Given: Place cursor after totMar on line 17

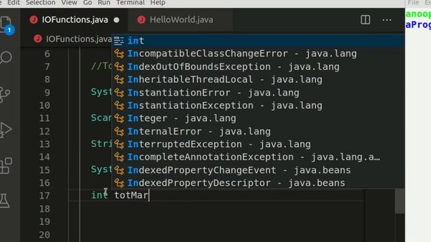Looking at the screenshot, I should click(x=149, y=196).
